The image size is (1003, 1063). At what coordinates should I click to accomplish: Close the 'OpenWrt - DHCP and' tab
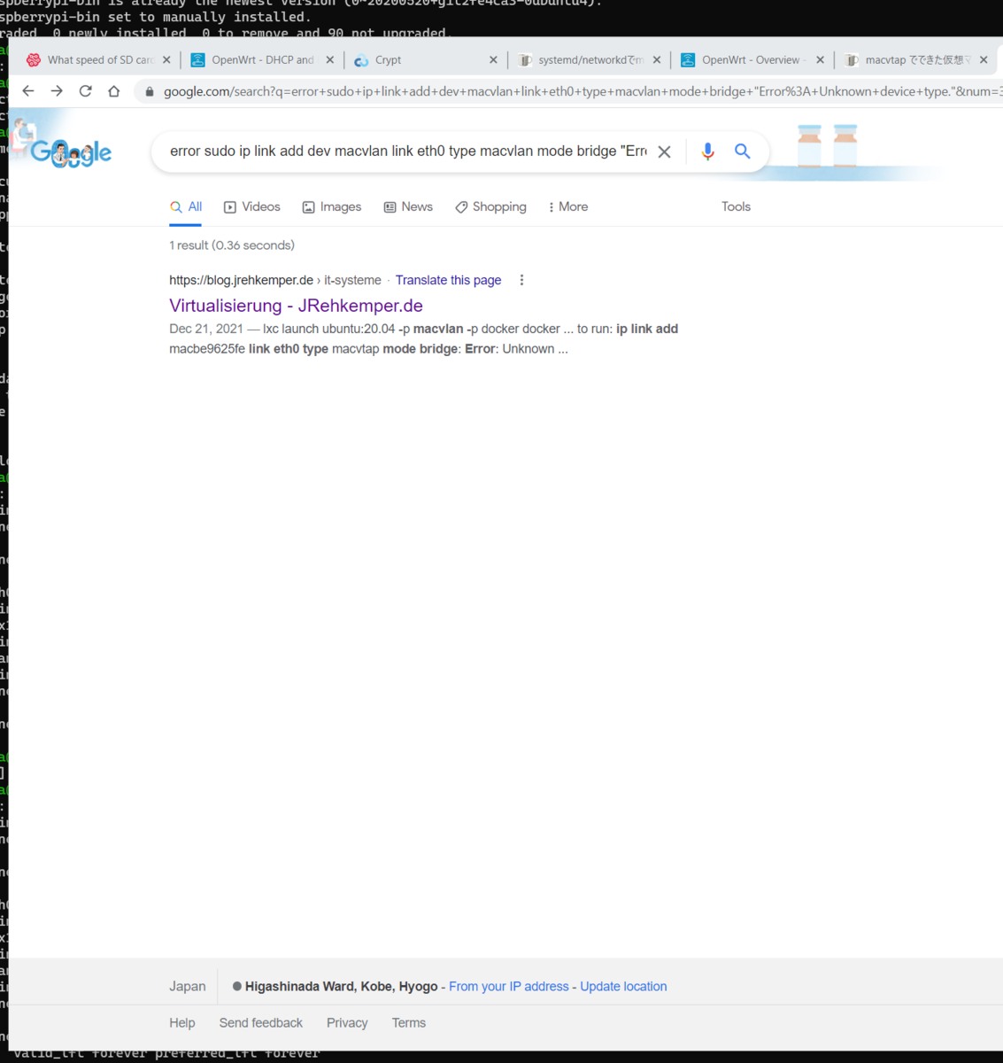click(330, 60)
